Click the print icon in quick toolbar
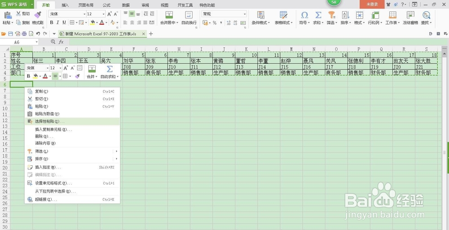The image size is (449, 230). (x=24, y=34)
